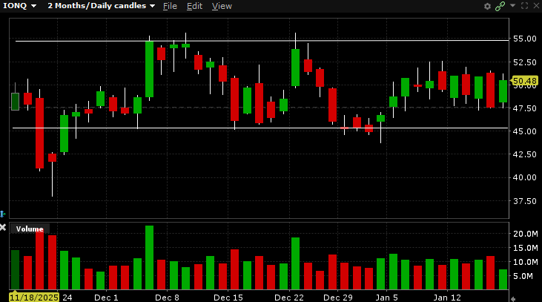Click the 10.0M volume axis label
The image size is (542, 302).
(x=526, y=262)
